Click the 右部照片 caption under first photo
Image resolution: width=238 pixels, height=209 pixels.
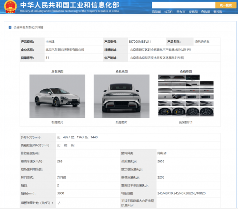click(x=57, y=123)
